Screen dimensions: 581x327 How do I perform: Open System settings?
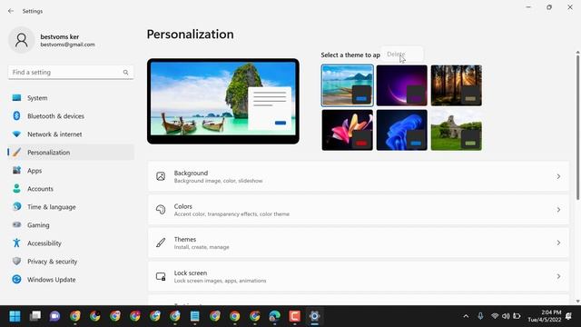[x=71, y=98]
